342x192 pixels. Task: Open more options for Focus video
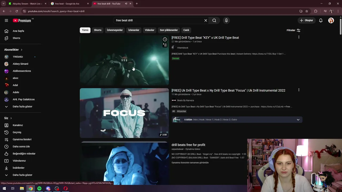coord(299,90)
